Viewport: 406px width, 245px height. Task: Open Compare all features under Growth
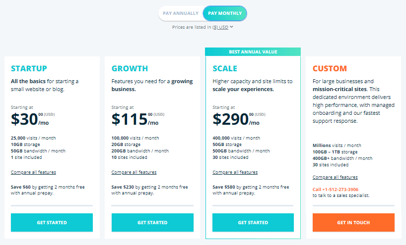tap(134, 172)
